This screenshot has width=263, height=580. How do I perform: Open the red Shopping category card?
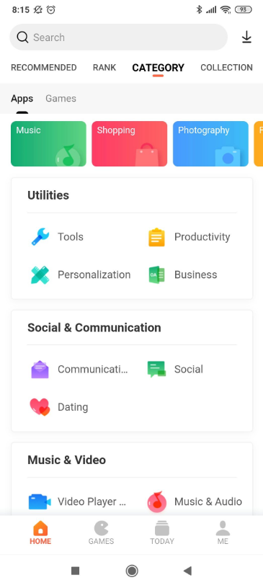[x=130, y=144]
